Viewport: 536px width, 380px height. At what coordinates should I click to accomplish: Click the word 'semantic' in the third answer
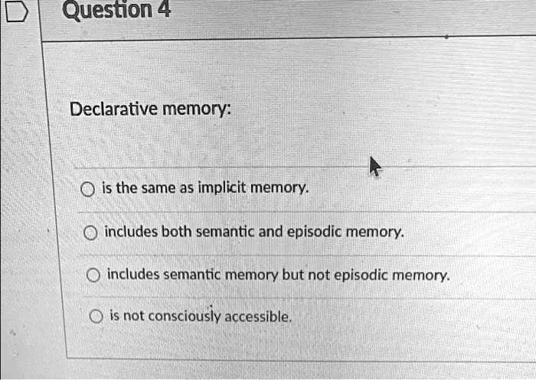pyautogui.click(x=193, y=274)
